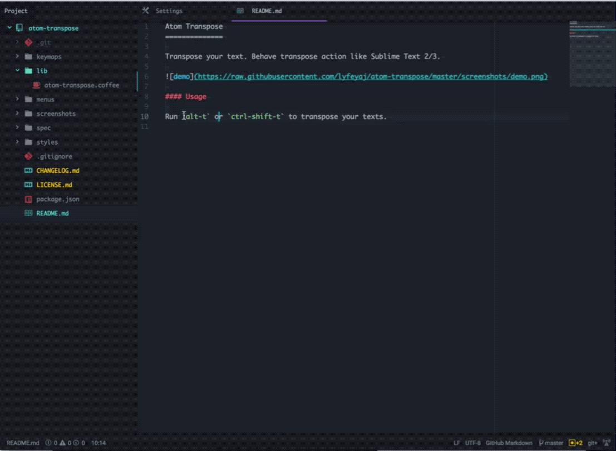Click the menus folder icon
The width and height of the screenshot is (616, 451).
tap(28, 99)
